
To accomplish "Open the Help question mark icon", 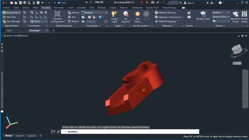I will 220,3.
